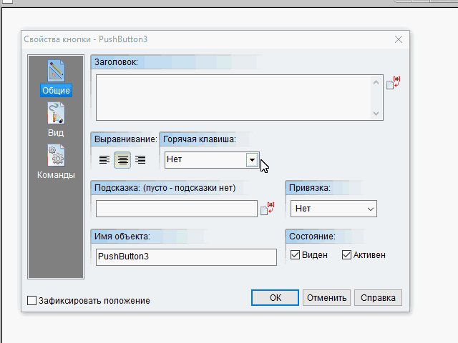458x343 pixels.
Task: Select the Общие page icon
Action: tap(56, 71)
